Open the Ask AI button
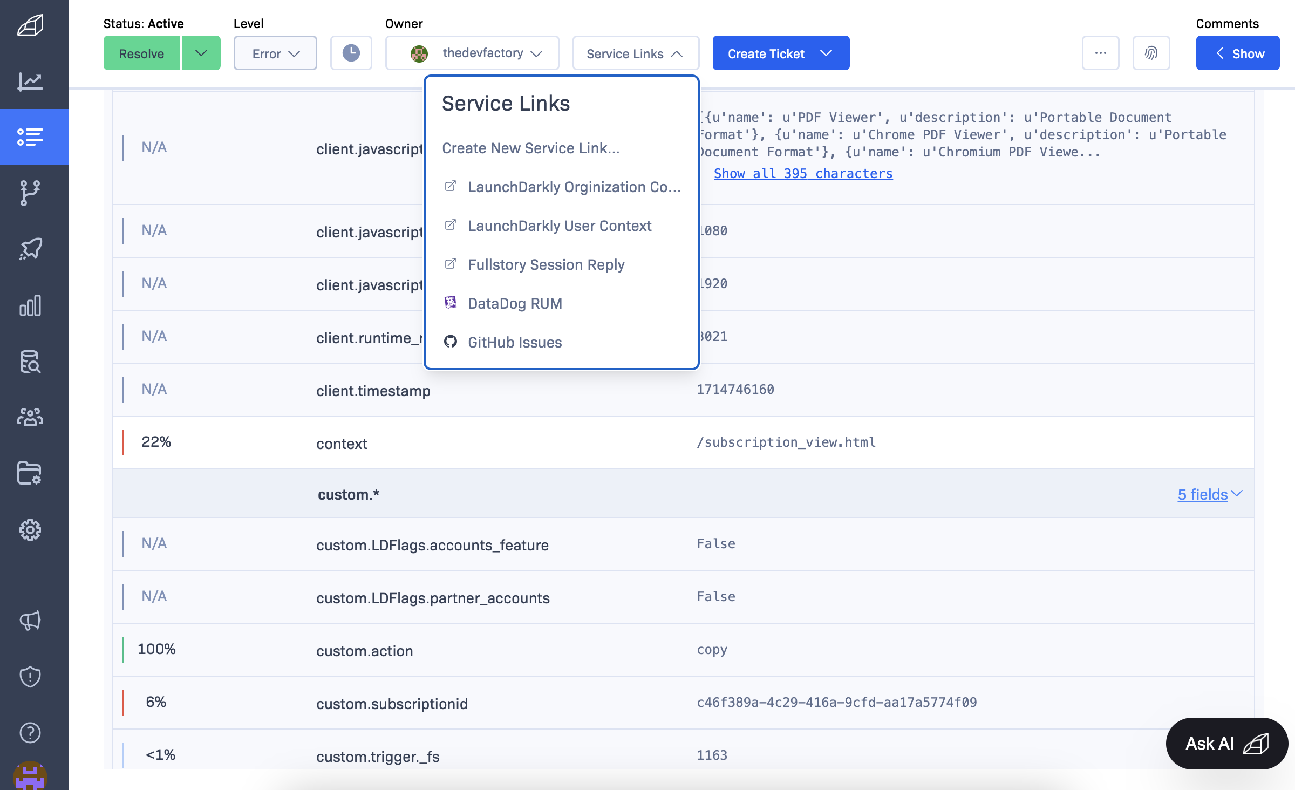This screenshot has height=790, width=1295. (1227, 743)
